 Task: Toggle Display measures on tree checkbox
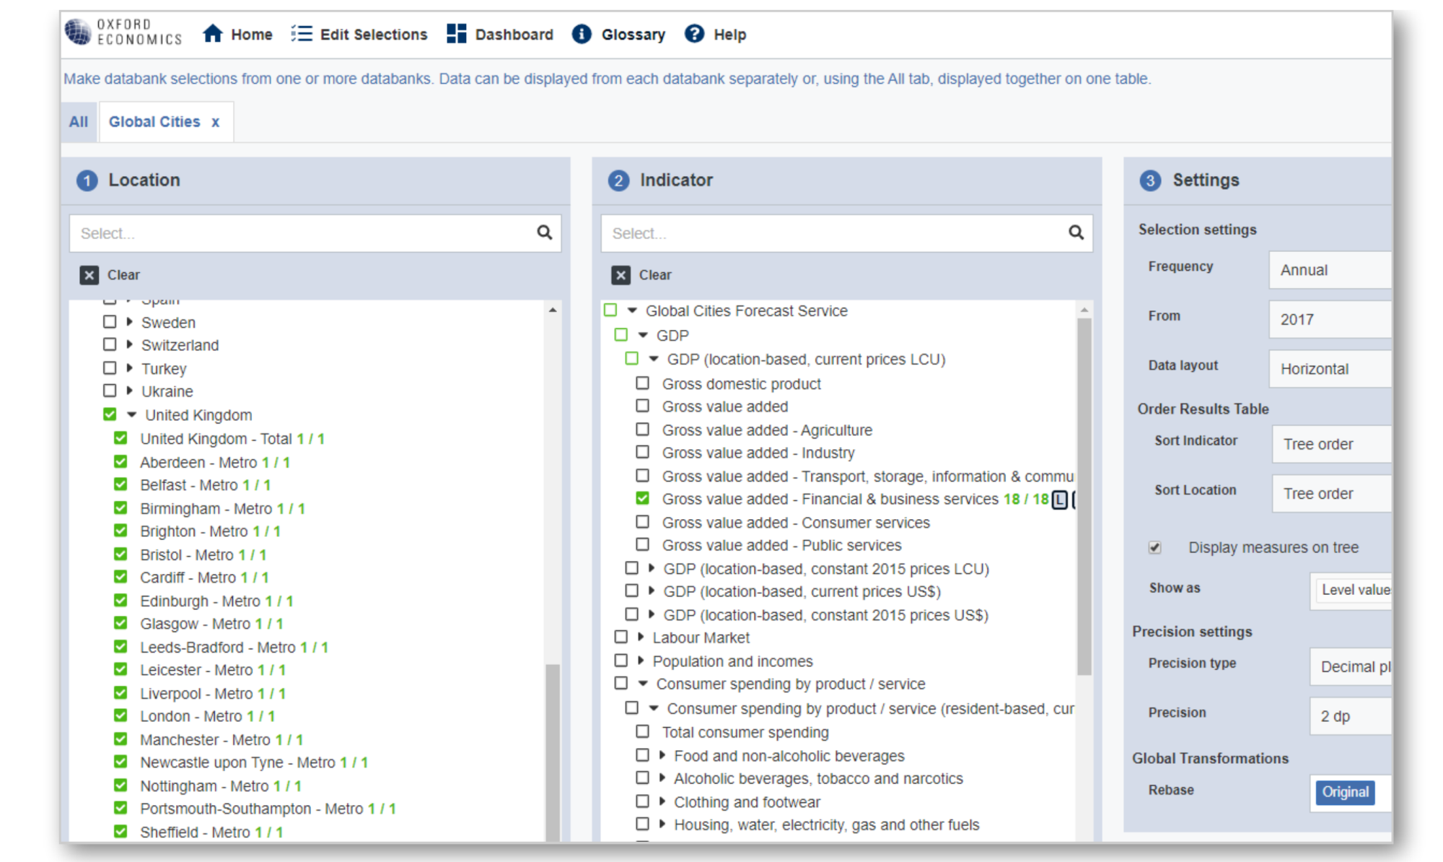click(x=1155, y=547)
